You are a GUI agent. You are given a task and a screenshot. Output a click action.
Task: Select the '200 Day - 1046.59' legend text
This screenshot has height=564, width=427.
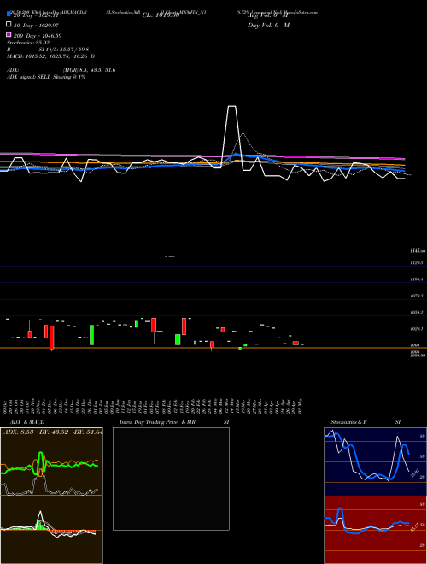coord(38,36)
